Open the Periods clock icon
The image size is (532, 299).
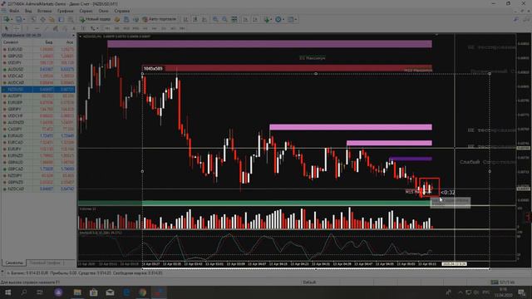click(278, 19)
